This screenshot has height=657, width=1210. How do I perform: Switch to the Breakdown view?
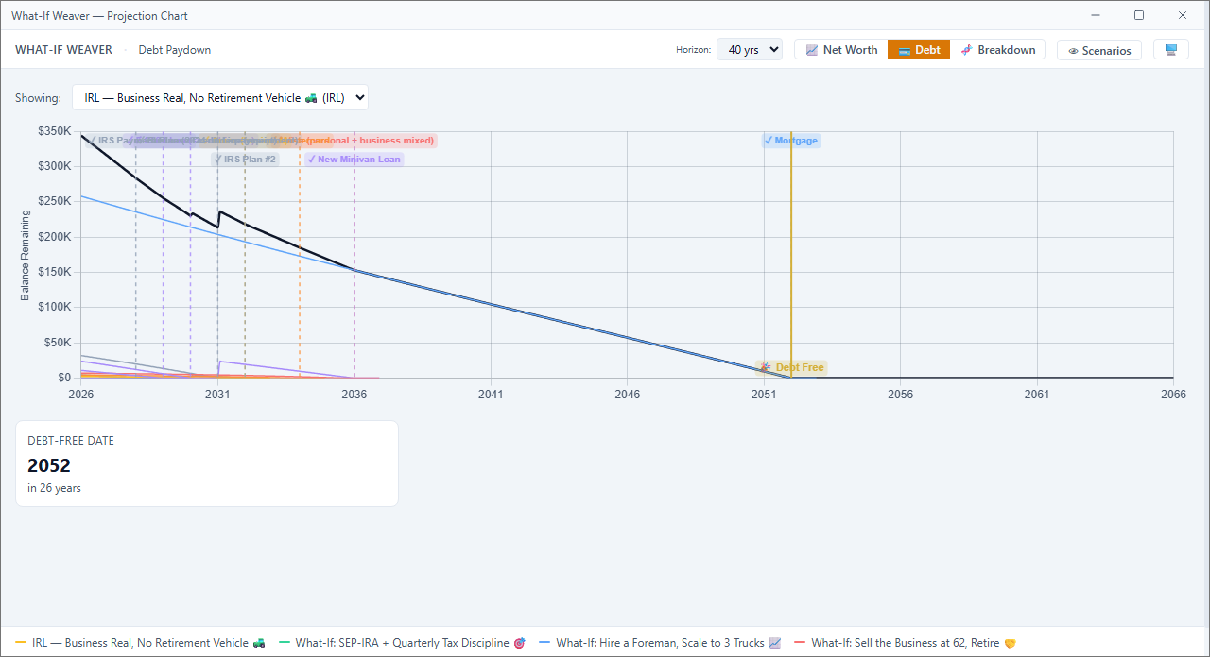(997, 50)
